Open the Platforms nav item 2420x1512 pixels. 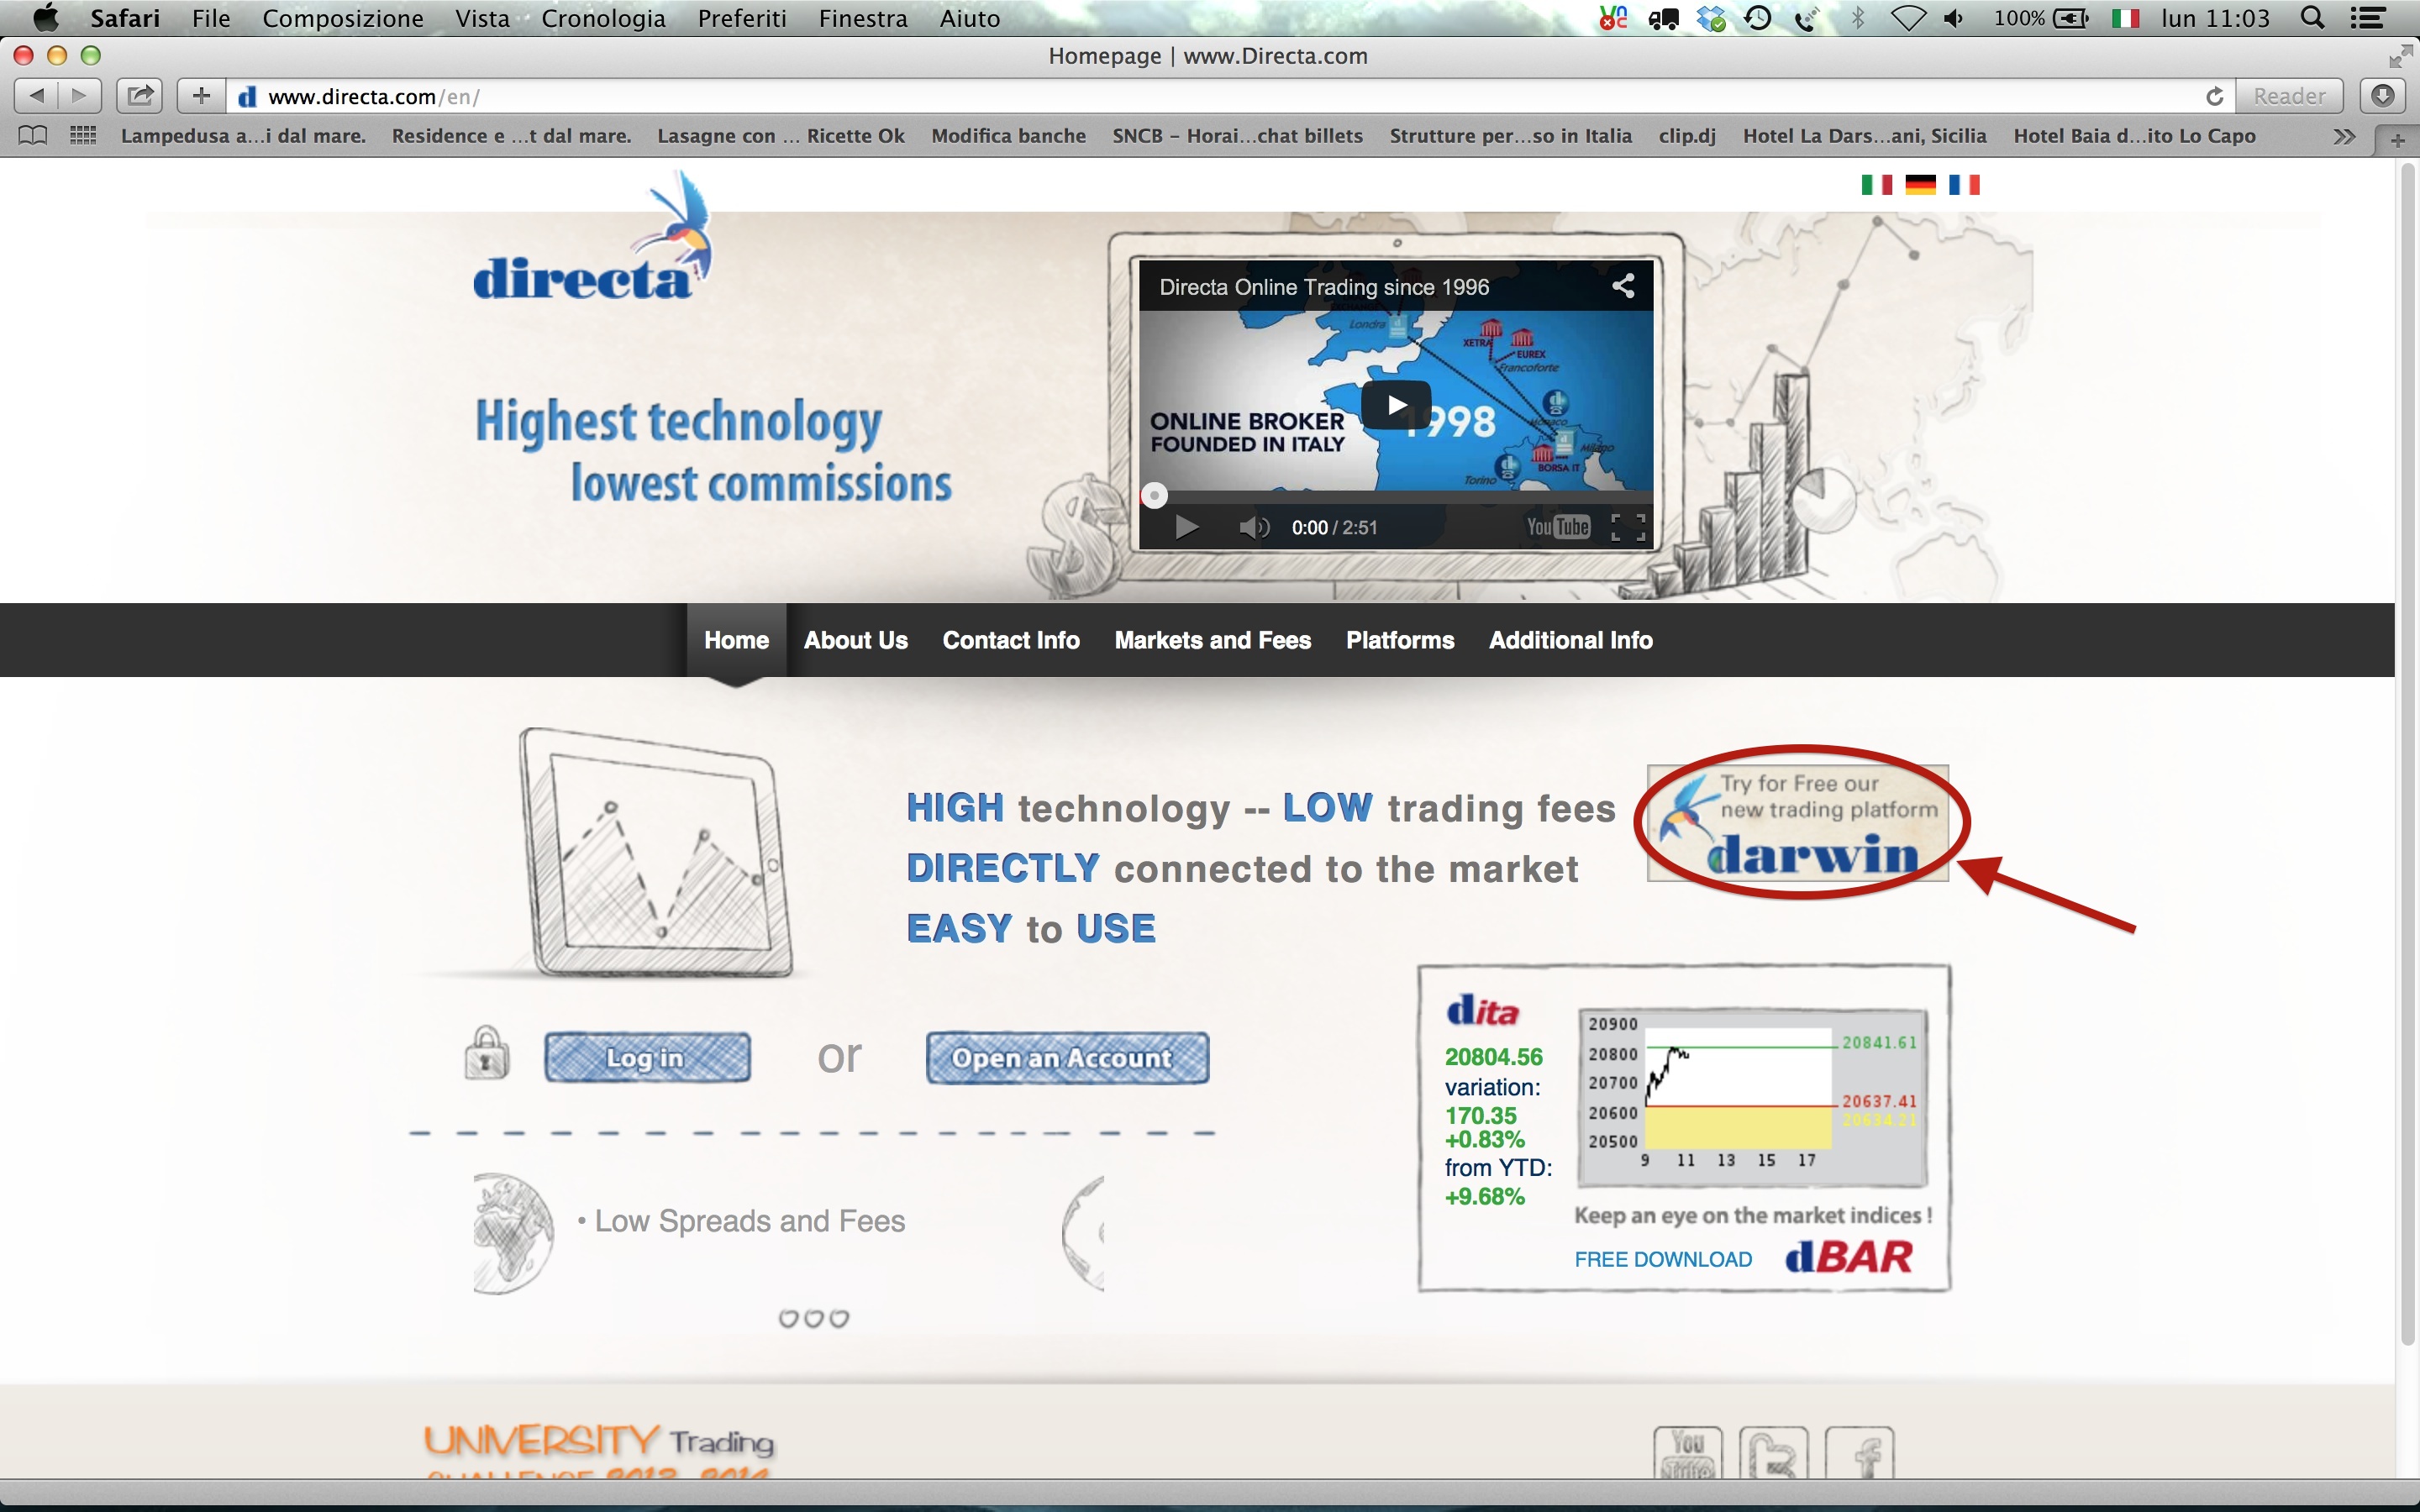click(x=1400, y=640)
